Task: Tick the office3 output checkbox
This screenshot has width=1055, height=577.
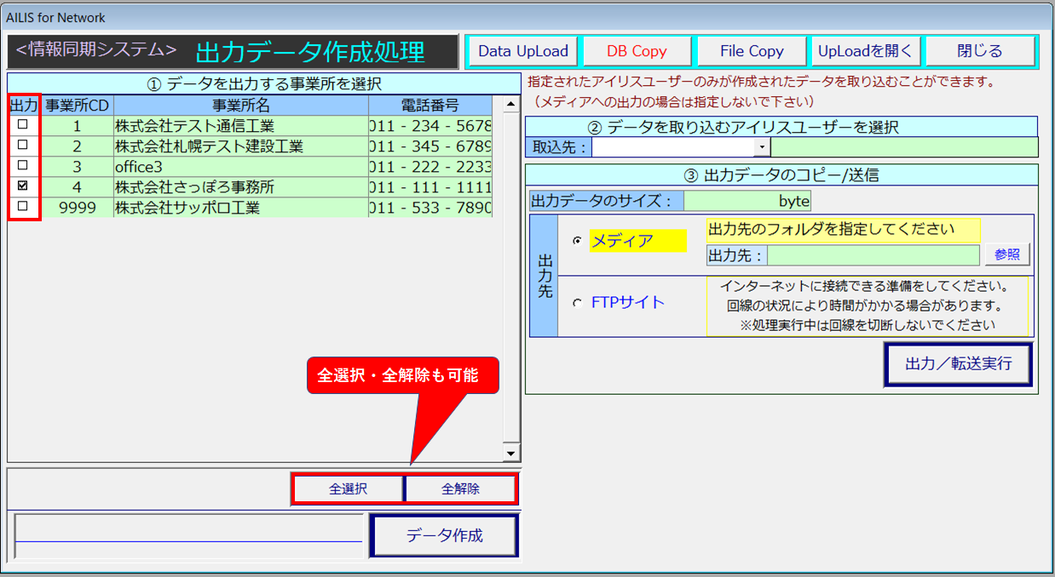Action: (x=23, y=166)
